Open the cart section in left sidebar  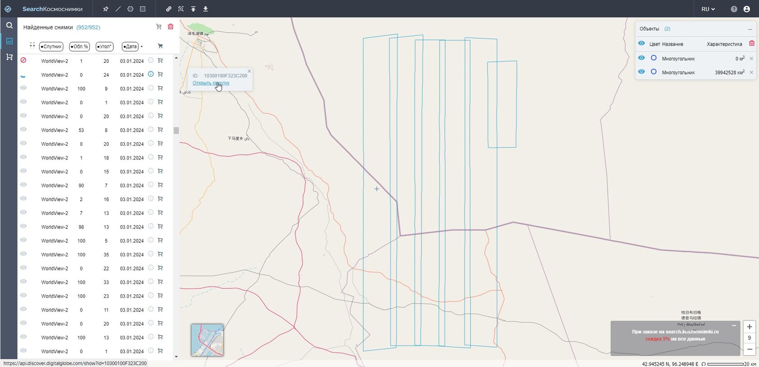(9, 57)
